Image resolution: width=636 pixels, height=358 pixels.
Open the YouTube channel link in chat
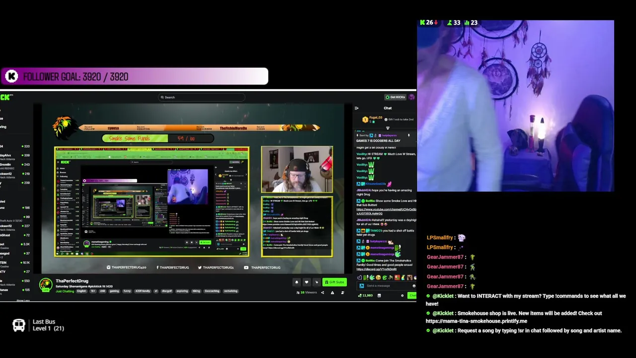[386, 211]
